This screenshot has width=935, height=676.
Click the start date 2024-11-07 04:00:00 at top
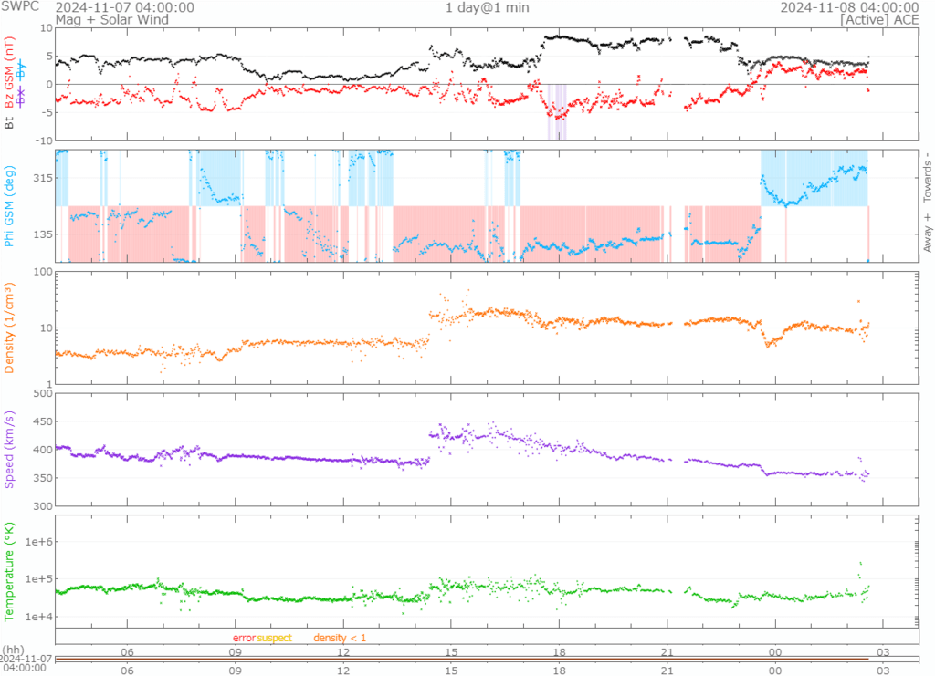(124, 7)
